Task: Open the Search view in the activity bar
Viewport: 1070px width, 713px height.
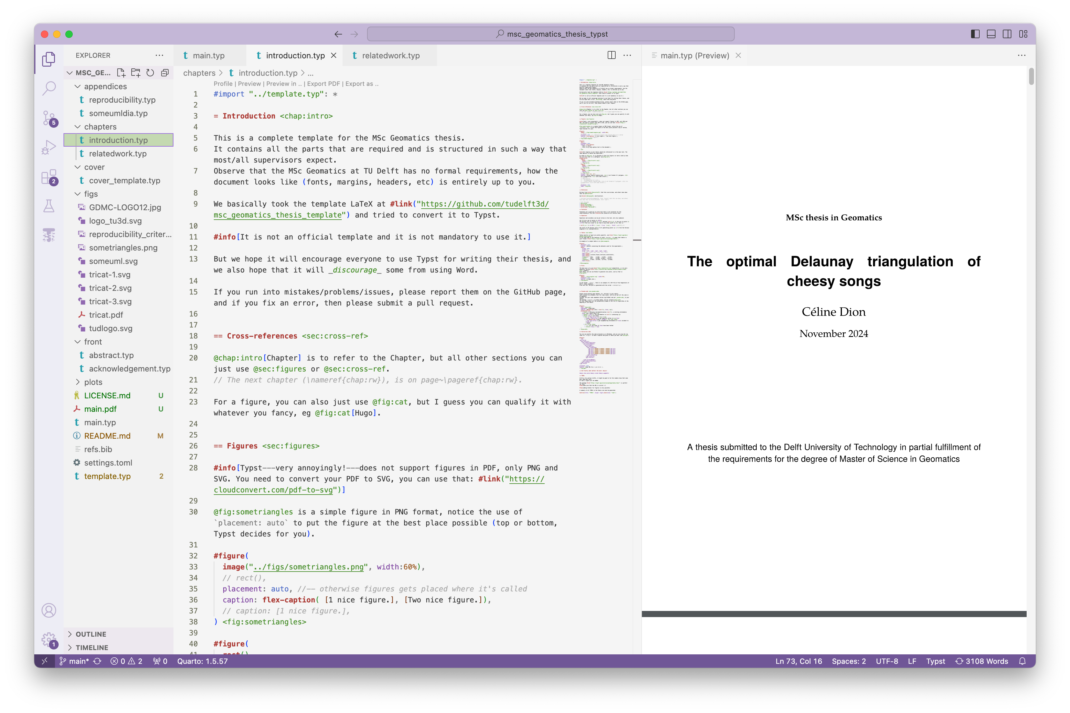Action: tap(49, 88)
